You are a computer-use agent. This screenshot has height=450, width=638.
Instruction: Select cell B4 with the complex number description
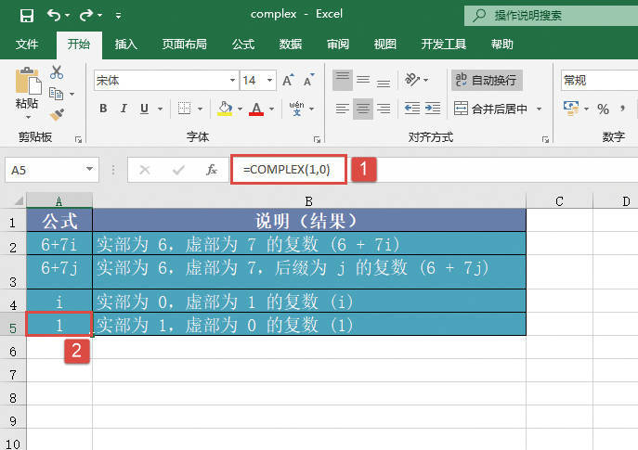[x=308, y=302]
